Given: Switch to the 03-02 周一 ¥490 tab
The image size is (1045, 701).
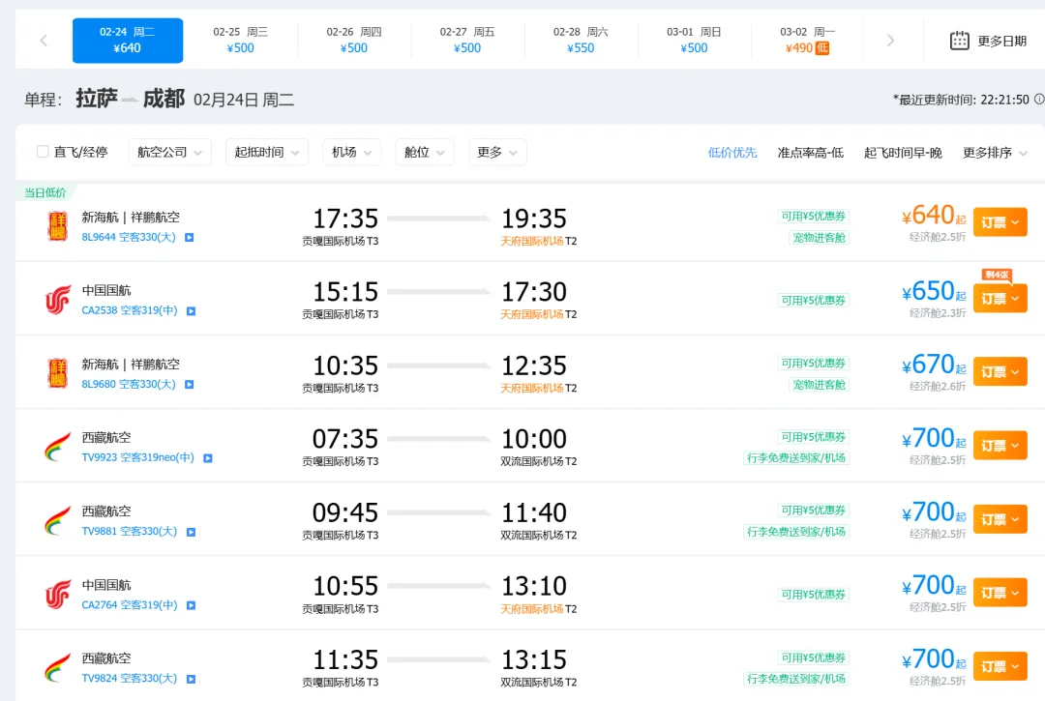Looking at the screenshot, I should tap(807, 41).
